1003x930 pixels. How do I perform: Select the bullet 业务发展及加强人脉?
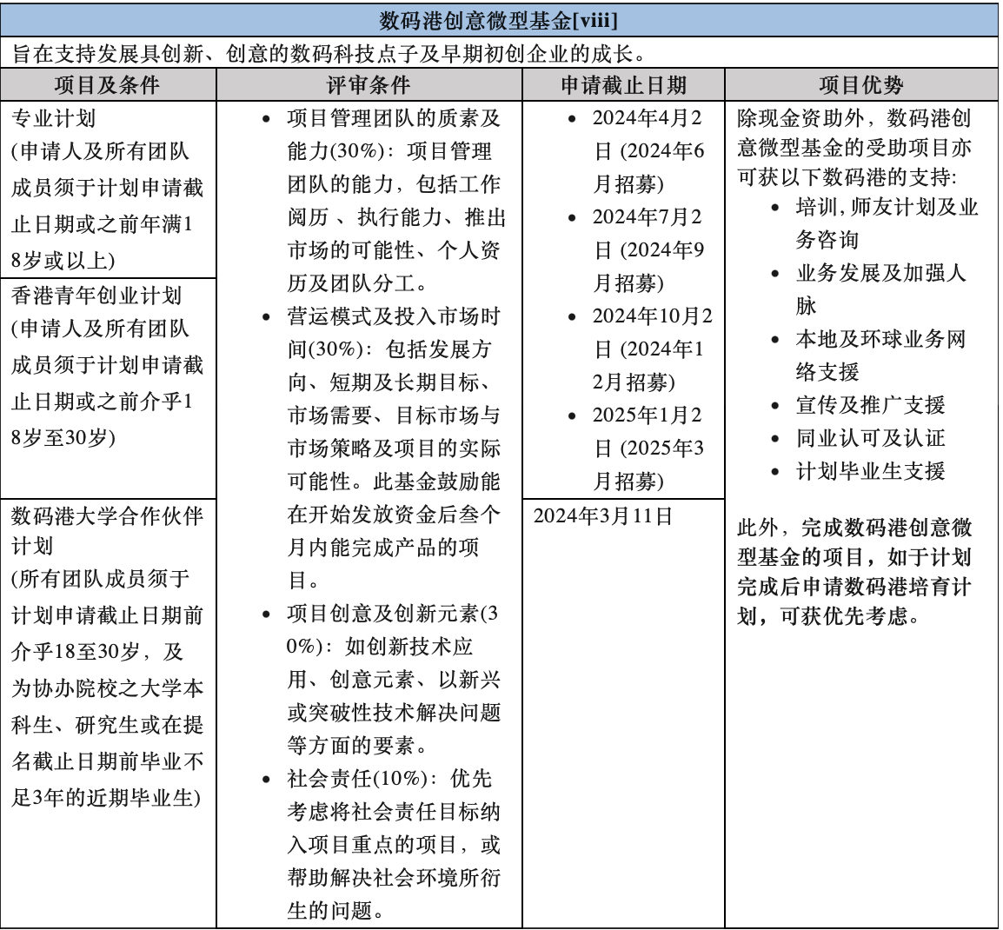click(880, 289)
